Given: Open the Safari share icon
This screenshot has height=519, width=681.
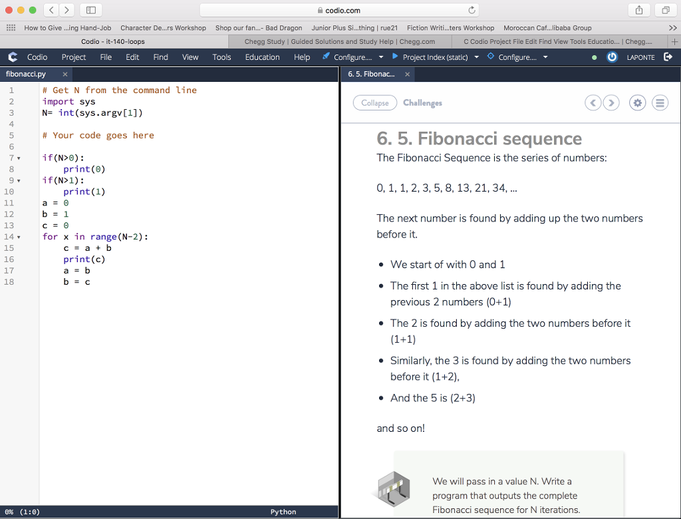Looking at the screenshot, I should (x=639, y=9).
